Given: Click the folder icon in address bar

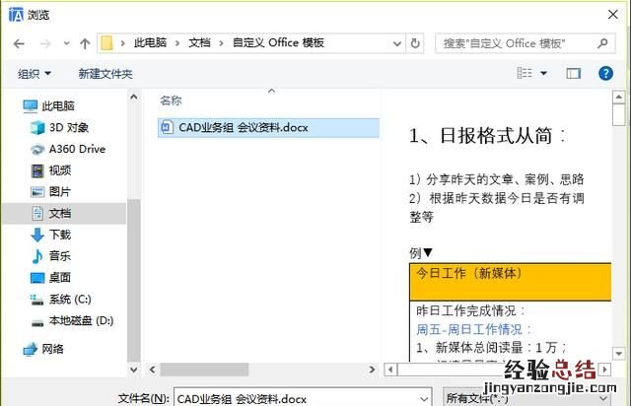Looking at the screenshot, I should (106, 42).
